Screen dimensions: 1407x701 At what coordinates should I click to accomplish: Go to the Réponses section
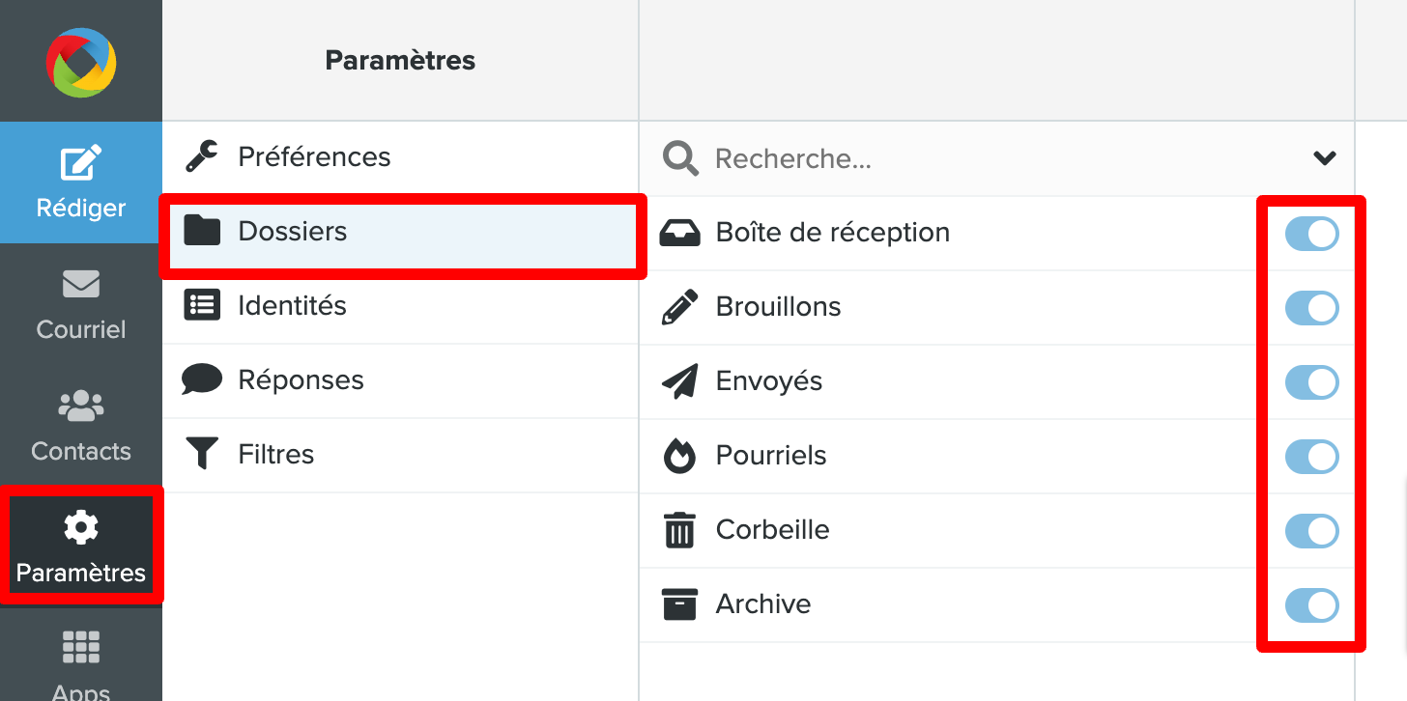(x=301, y=379)
